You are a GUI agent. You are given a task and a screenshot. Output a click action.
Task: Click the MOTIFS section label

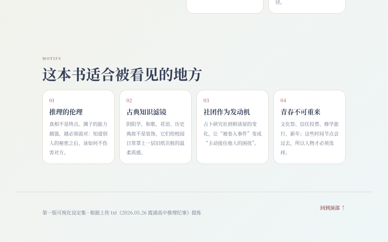click(52, 59)
